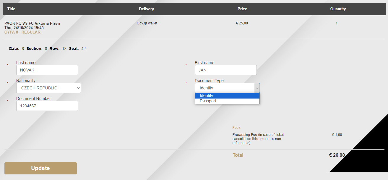
Task: Click the Last name label
Action: click(x=26, y=63)
